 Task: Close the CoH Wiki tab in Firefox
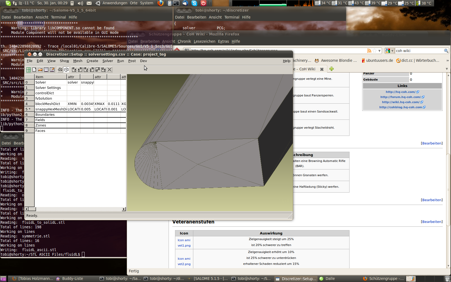tap(322, 69)
